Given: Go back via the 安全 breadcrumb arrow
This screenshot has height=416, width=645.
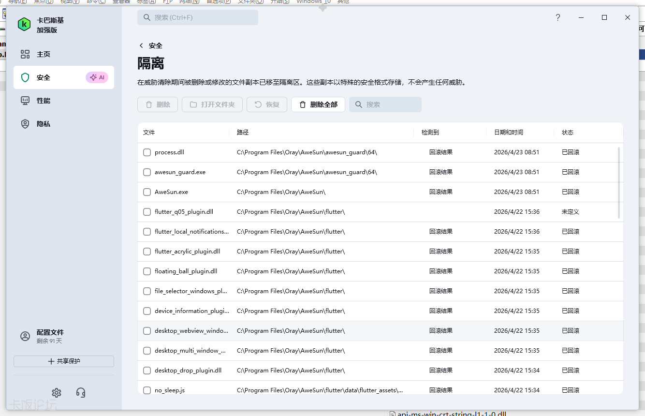Looking at the screenshot, I should point(141,45).
